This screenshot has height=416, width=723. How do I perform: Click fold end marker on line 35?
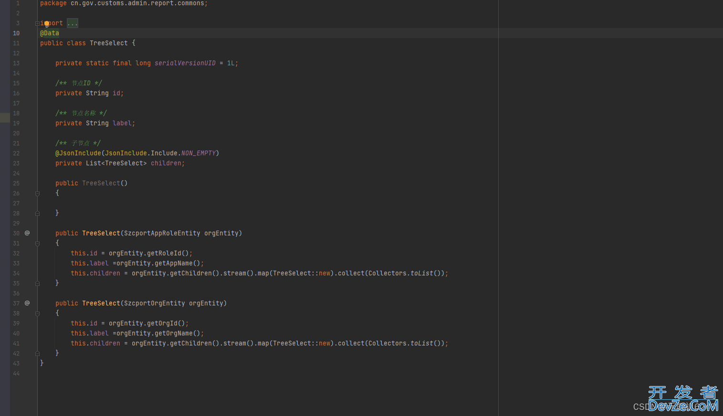(37, 284)
